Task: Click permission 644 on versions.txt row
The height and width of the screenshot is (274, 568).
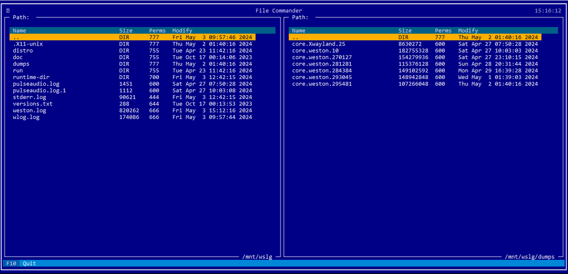Action: point(154,104)
